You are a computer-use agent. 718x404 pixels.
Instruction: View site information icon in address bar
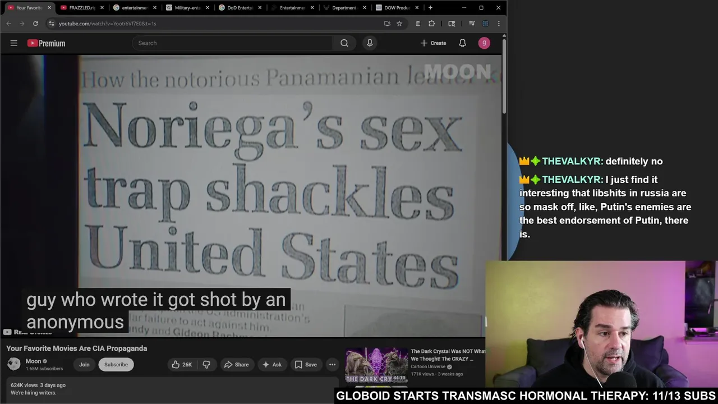(52, 24)
